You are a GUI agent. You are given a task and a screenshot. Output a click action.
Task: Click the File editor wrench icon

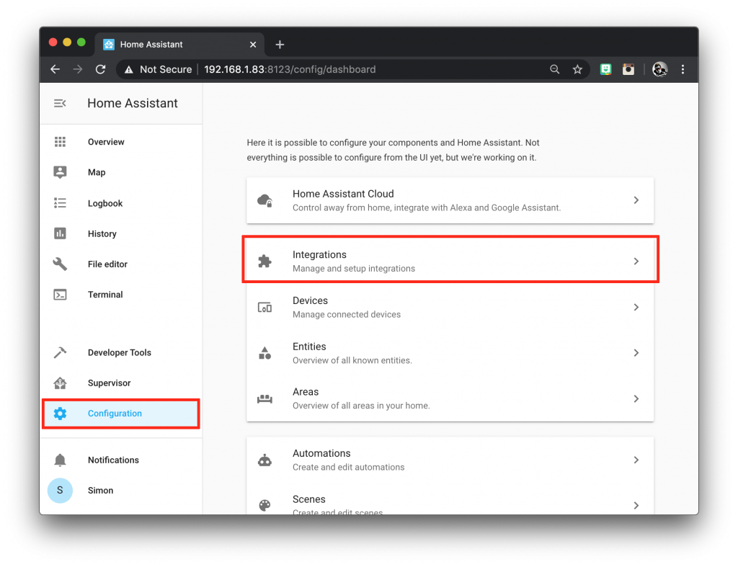[60, 264]
